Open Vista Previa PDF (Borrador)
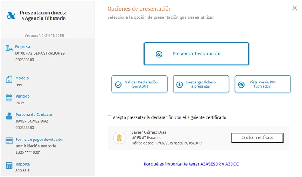 [x=263, y=84]
